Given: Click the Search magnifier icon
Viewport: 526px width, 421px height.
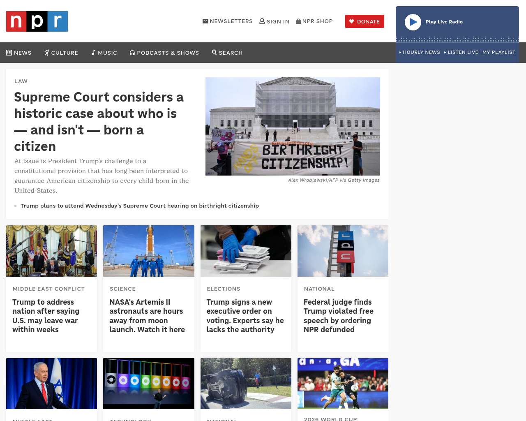Looking at the screenshot, I should tap(214, 53).
